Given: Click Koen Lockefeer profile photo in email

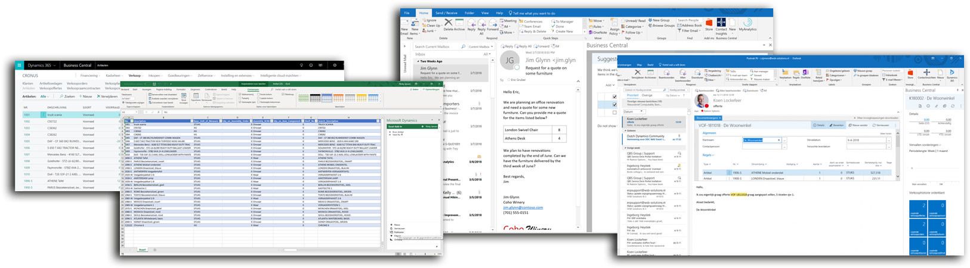Looking at the screenshot, I should pos(702,101).
